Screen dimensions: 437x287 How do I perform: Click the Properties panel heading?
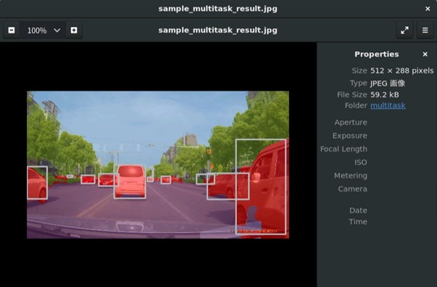pyautogui.click(x=377, y=54)
